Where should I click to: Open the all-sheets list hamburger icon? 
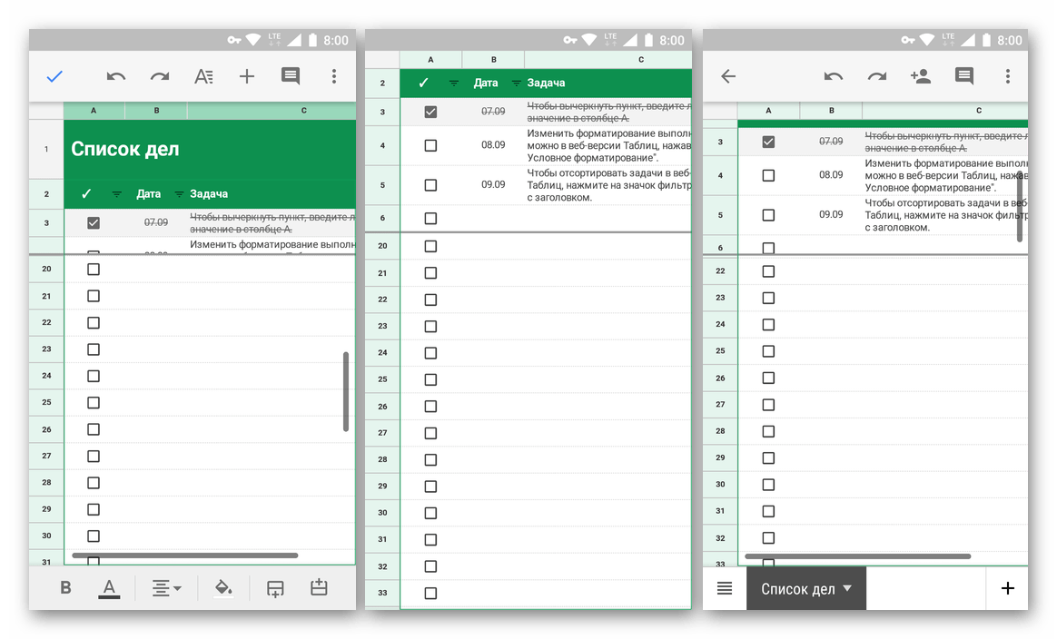[725, 588]
